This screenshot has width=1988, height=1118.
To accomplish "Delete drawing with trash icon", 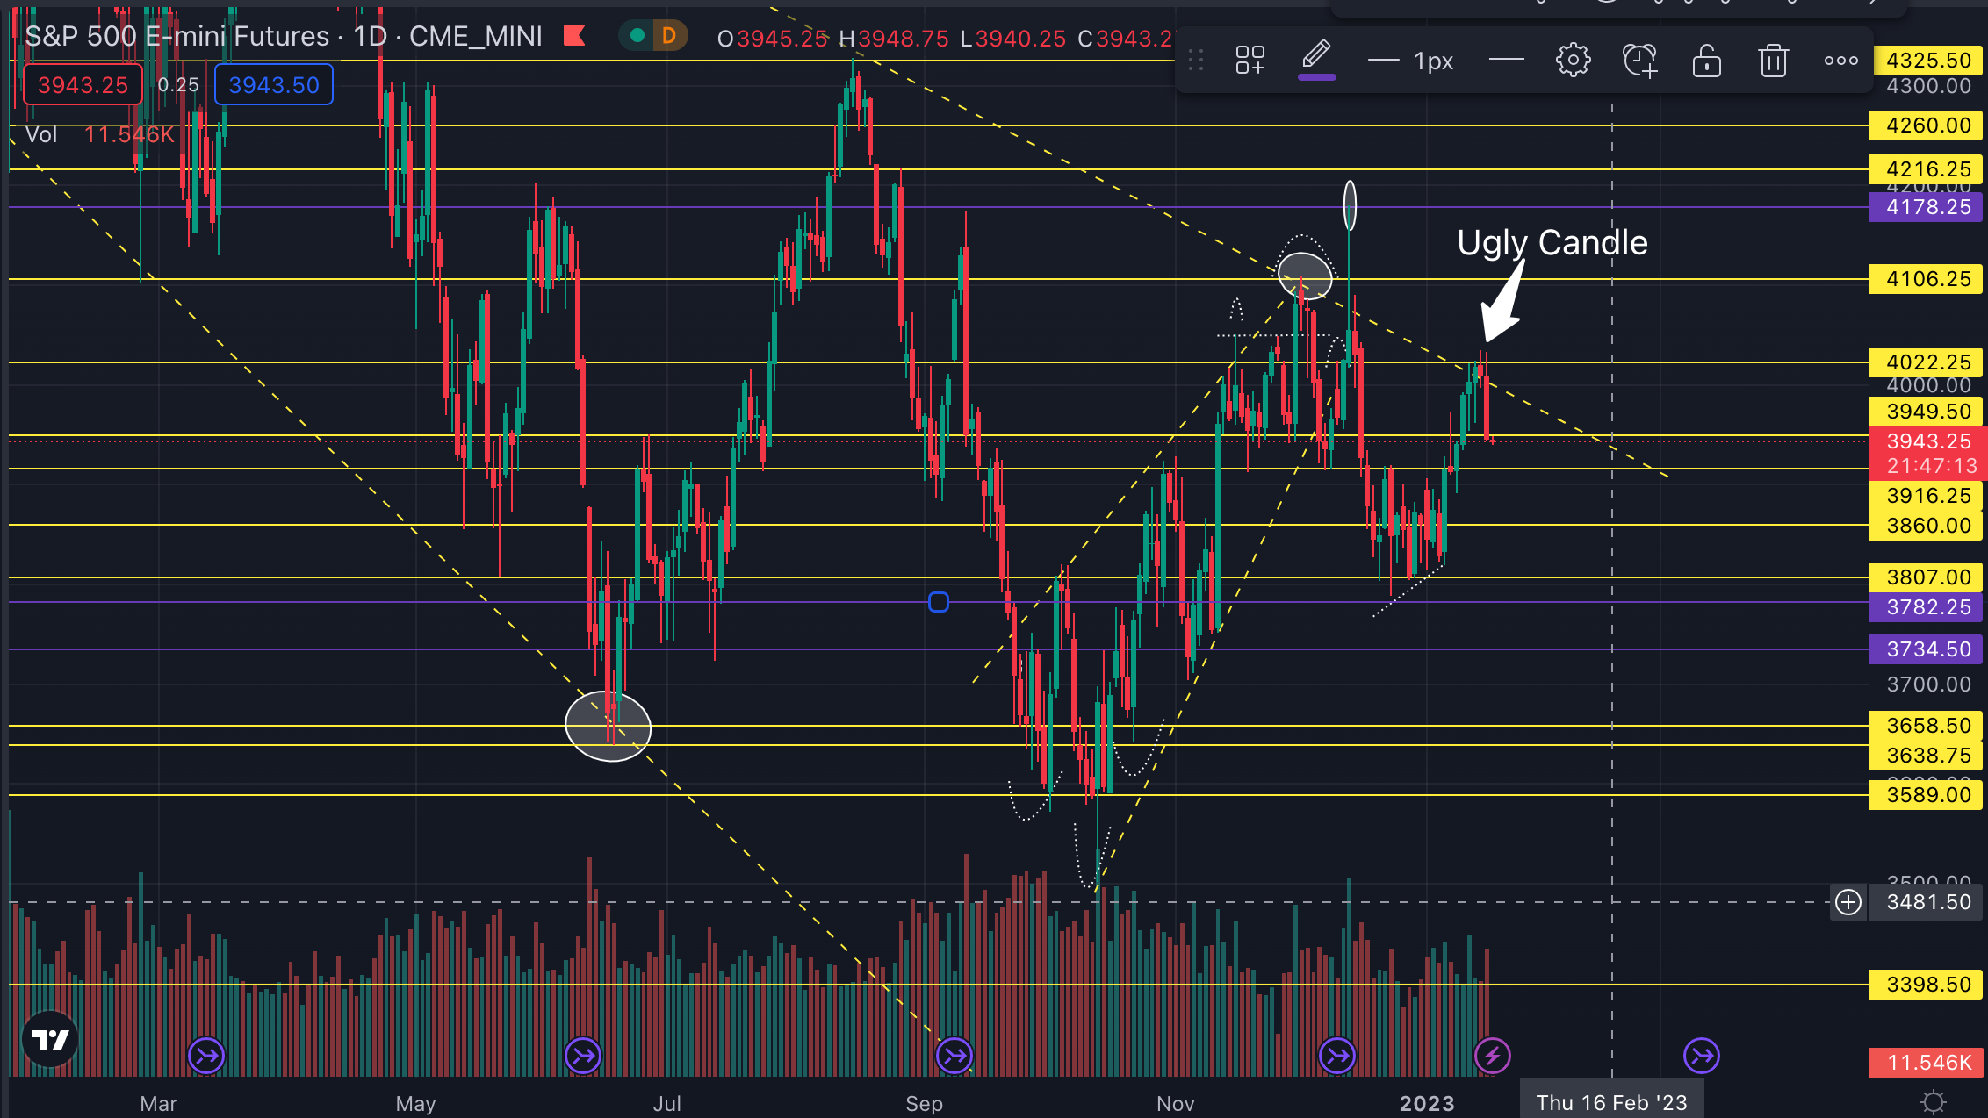I will point(1773,61).
